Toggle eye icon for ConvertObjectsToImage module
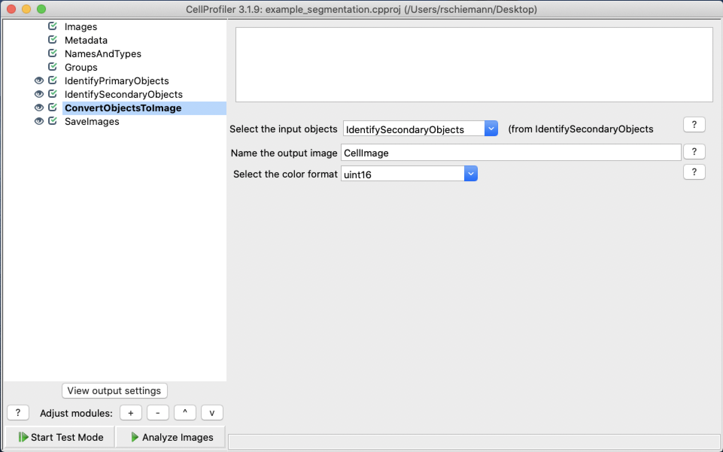This screenshot has height=452, width=723. coord(39,108)
